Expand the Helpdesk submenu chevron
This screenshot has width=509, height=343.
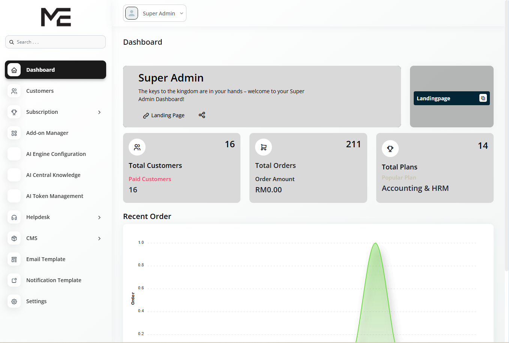coord(99,217)
